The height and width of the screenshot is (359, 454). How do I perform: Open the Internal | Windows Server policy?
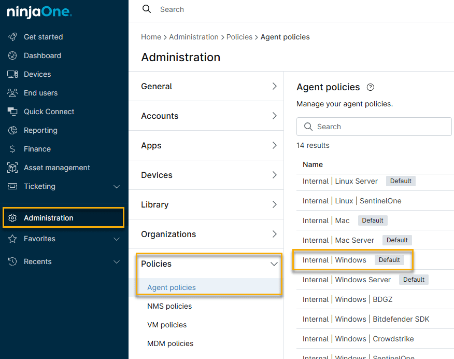[347, 280]
